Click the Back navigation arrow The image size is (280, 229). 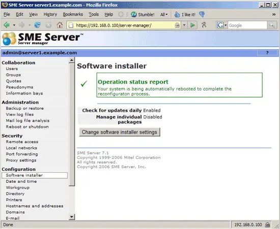pyautogui.click(x=7, y=25)
